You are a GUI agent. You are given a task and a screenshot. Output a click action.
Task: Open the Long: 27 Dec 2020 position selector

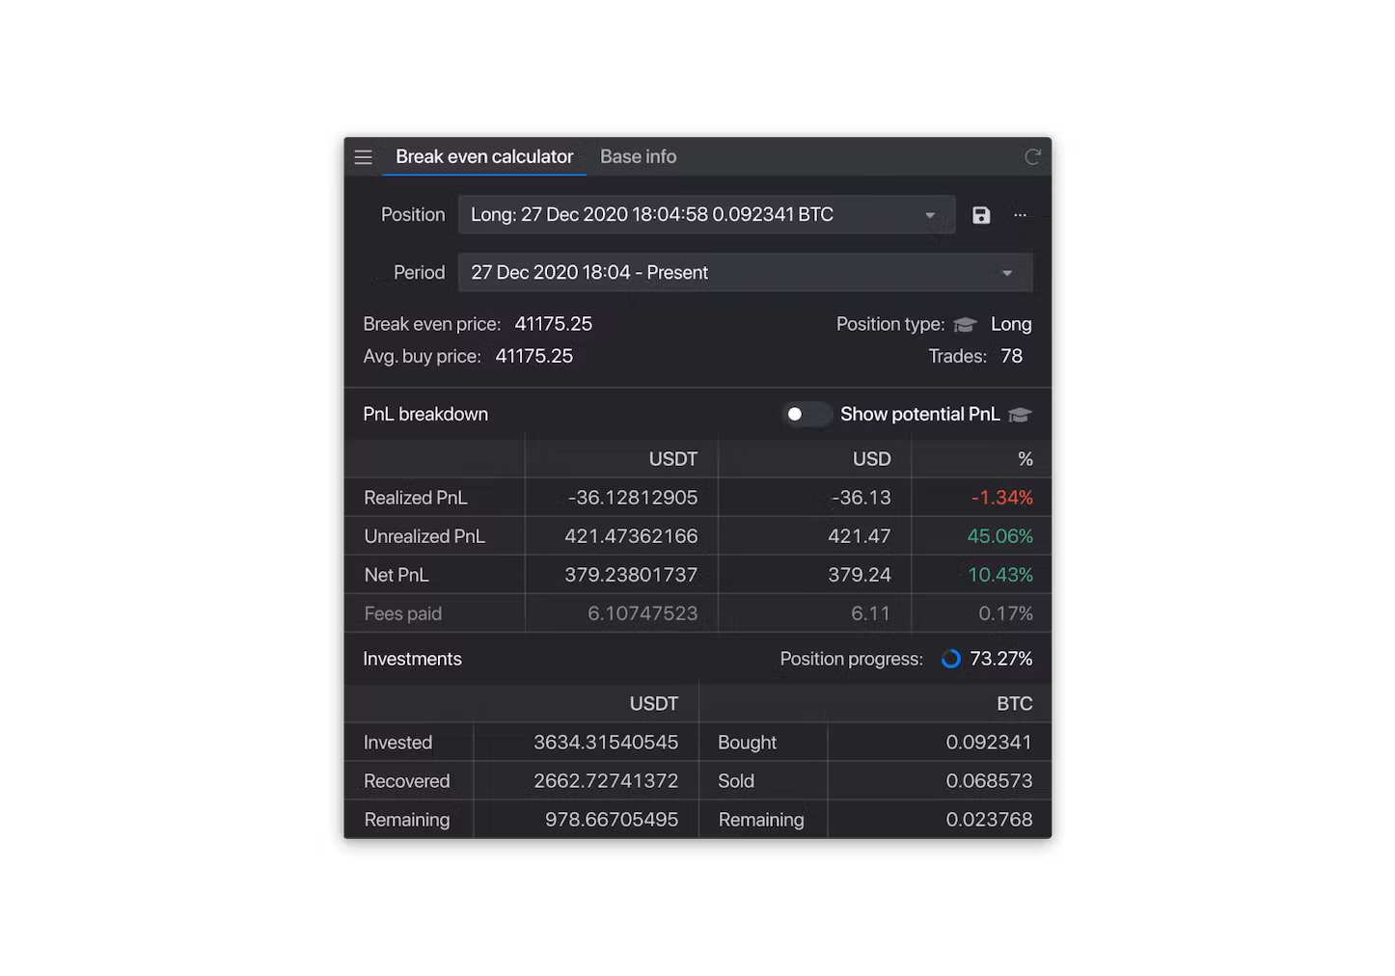coord(706,215)
